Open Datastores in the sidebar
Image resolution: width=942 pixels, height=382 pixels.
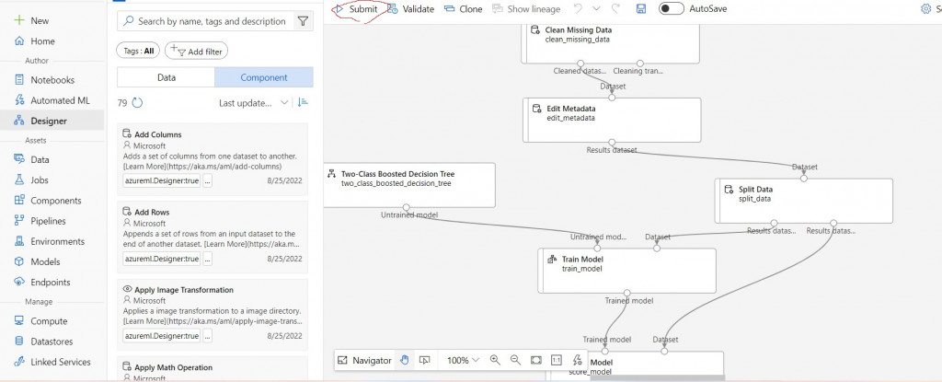tap(43, 341)
